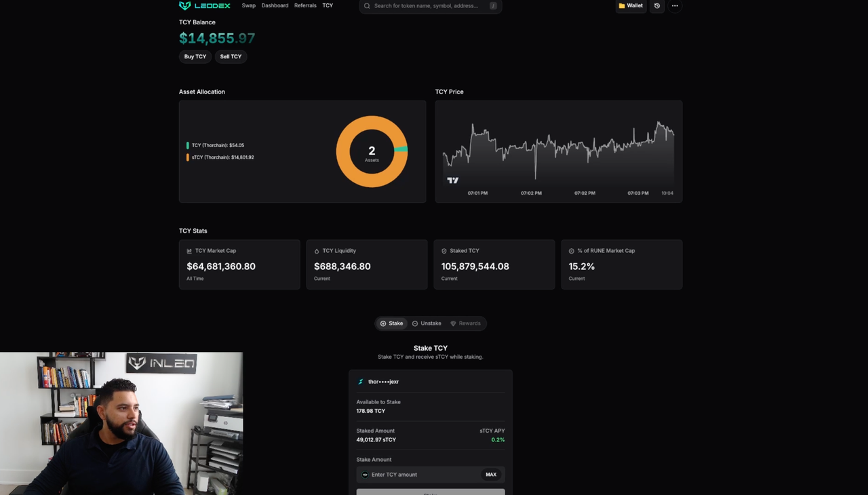The image size is (868, 495).
Task: Click the 178.98 TCY available amount
Action: (x=371, y=411)
